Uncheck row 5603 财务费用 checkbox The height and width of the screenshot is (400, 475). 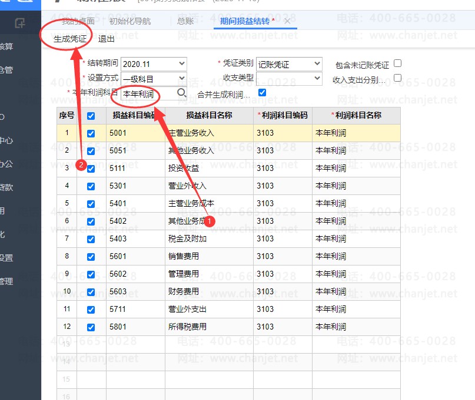(x=91, y=292)
